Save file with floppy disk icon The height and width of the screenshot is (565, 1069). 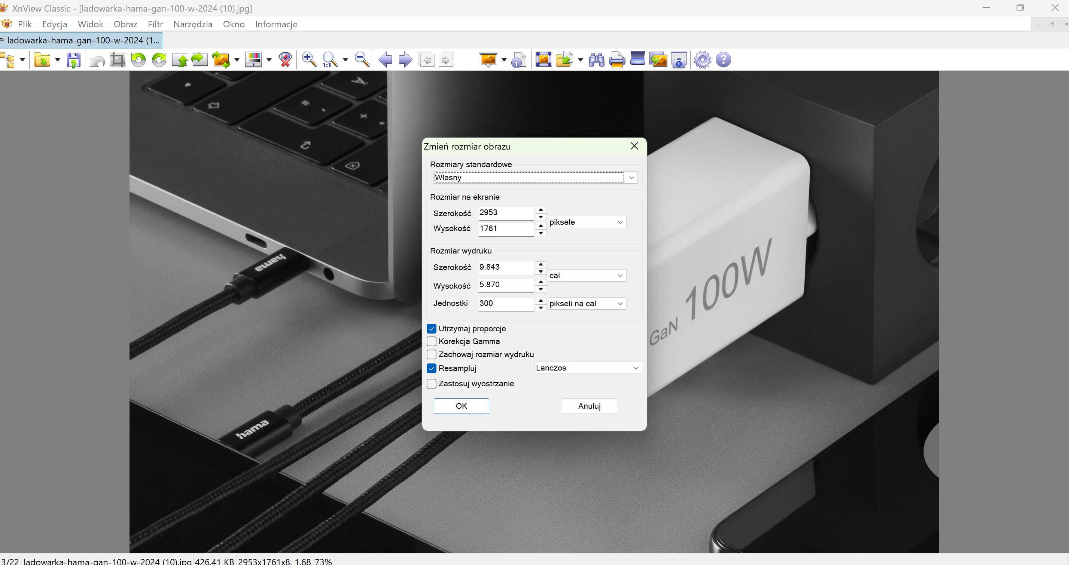click(x=73, y=60)
